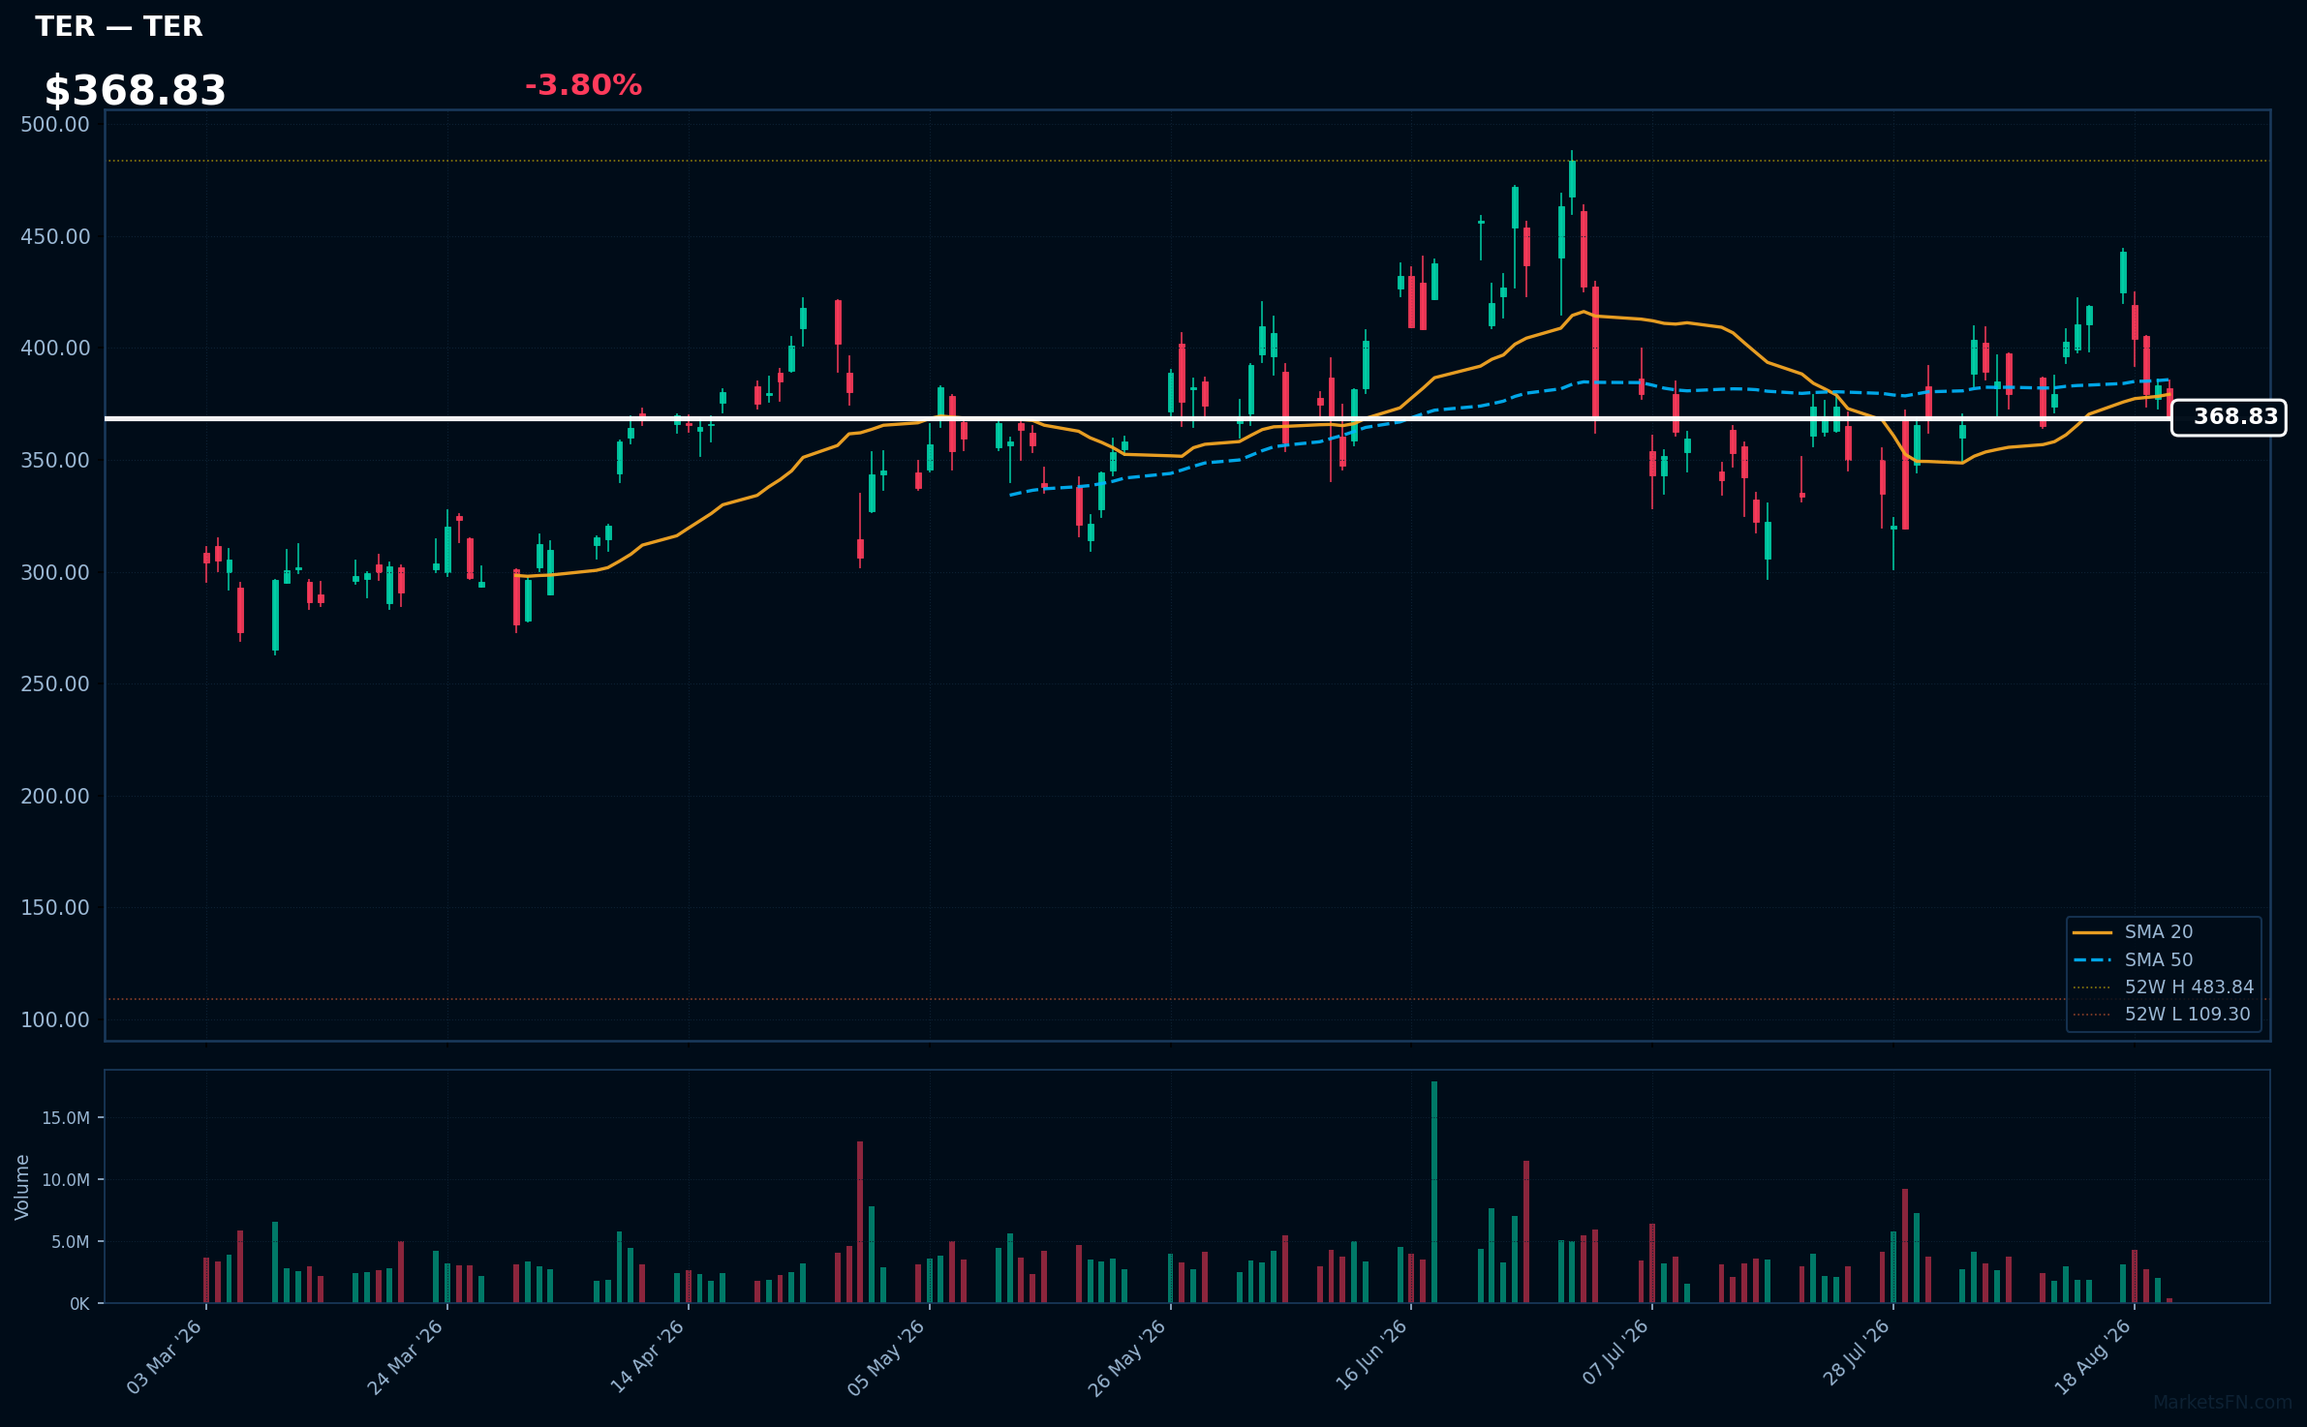Click the 350.00 price axis label
Viewport: 2307px width, 1427px height.
[55, 461]
